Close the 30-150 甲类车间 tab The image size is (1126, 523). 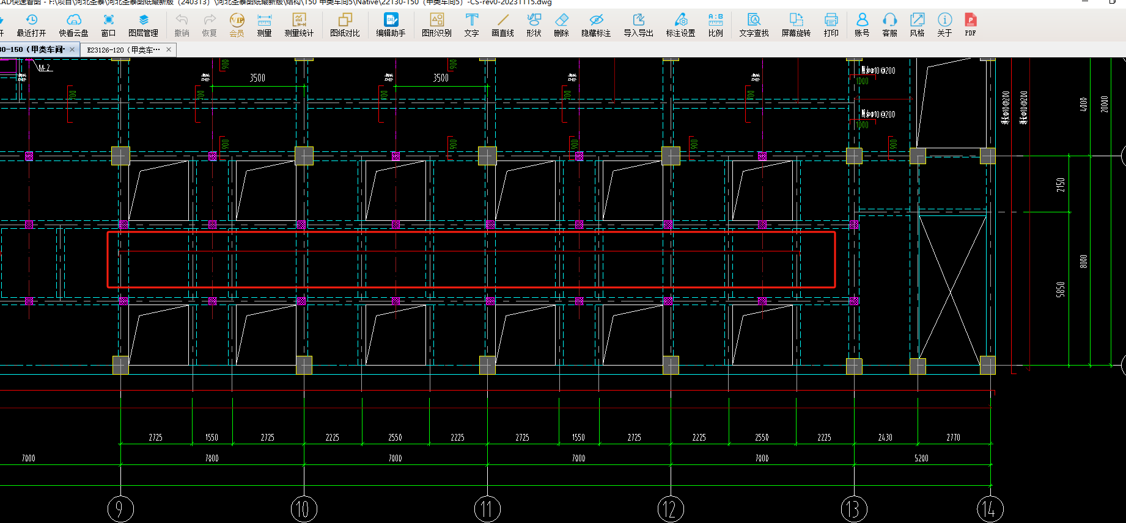(x=72, y=49)
